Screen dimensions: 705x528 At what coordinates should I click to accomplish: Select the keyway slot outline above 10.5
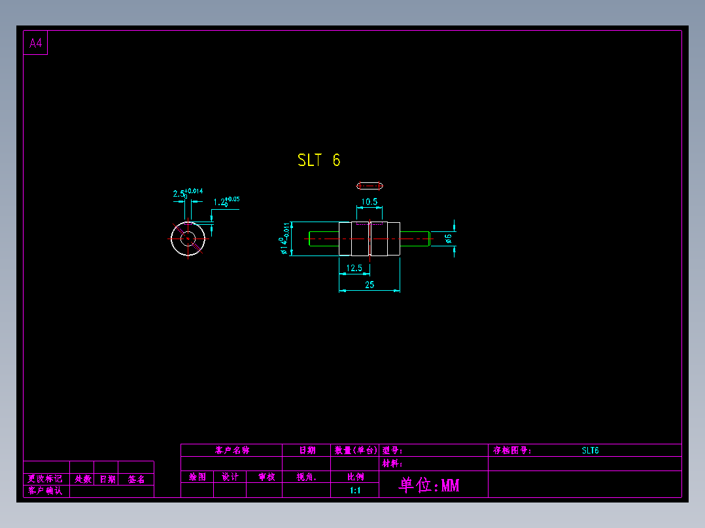[x=370, y=186]
